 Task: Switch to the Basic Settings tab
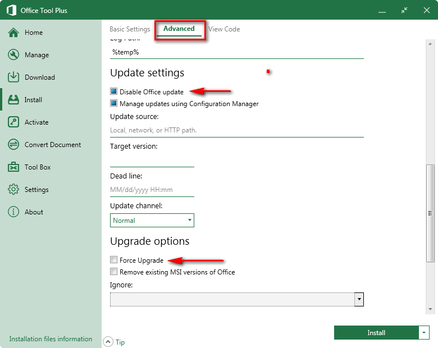pos(130,29)
